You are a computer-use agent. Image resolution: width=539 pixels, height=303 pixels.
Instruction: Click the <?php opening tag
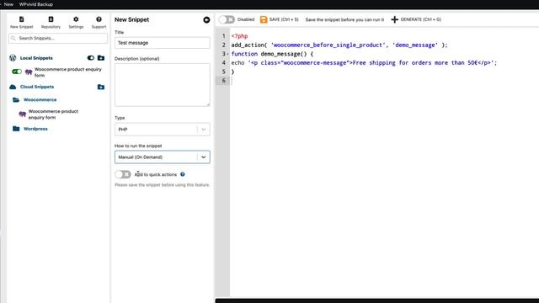[239, 36]
